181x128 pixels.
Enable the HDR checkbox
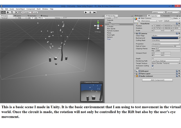coord(153,68)
